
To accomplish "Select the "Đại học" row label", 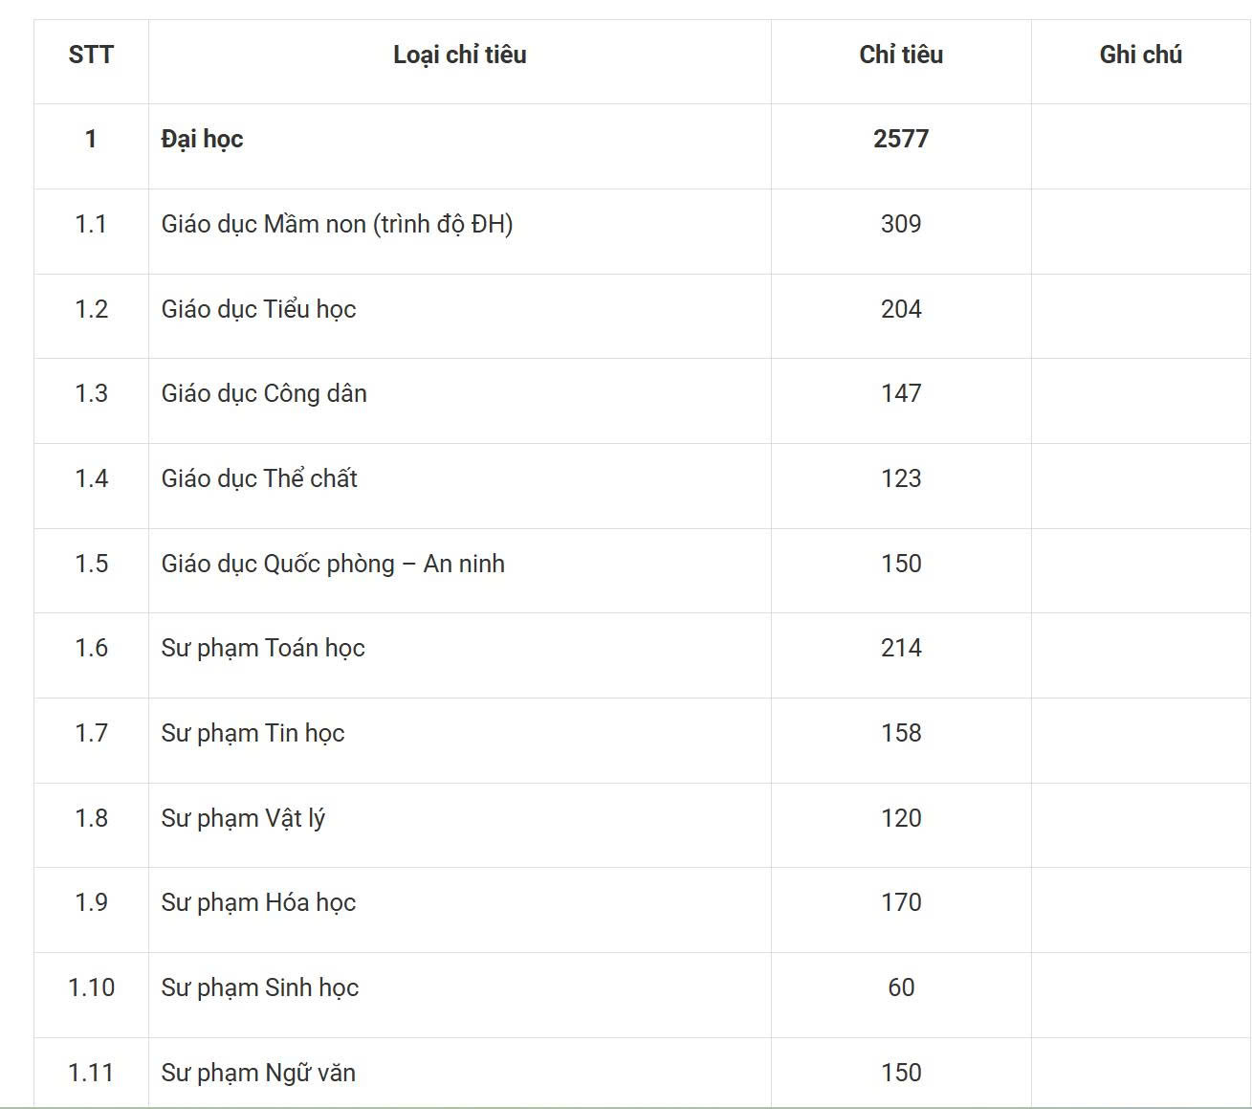I will coord(202,140).
